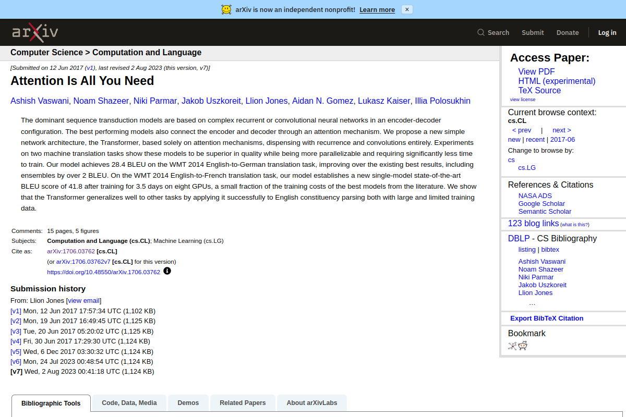Click the smiley face banner icon
The image size is (626, 417).
(226, 9)
